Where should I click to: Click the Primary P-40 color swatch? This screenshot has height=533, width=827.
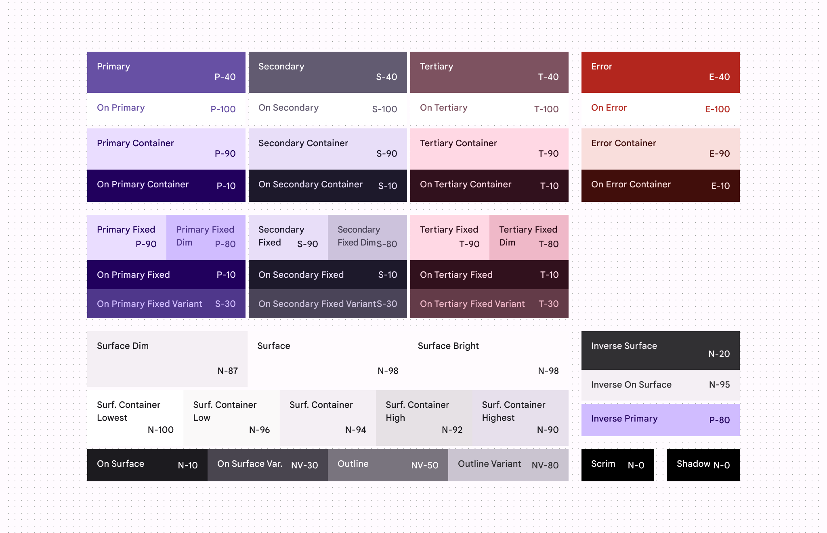pos(166,72)
